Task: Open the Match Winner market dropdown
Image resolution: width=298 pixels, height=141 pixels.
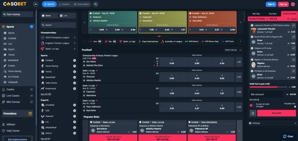Action: [233, 50]
